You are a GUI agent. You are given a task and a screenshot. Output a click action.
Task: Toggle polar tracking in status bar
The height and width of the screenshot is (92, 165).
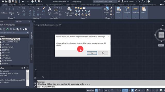click(x=112, y=90)
